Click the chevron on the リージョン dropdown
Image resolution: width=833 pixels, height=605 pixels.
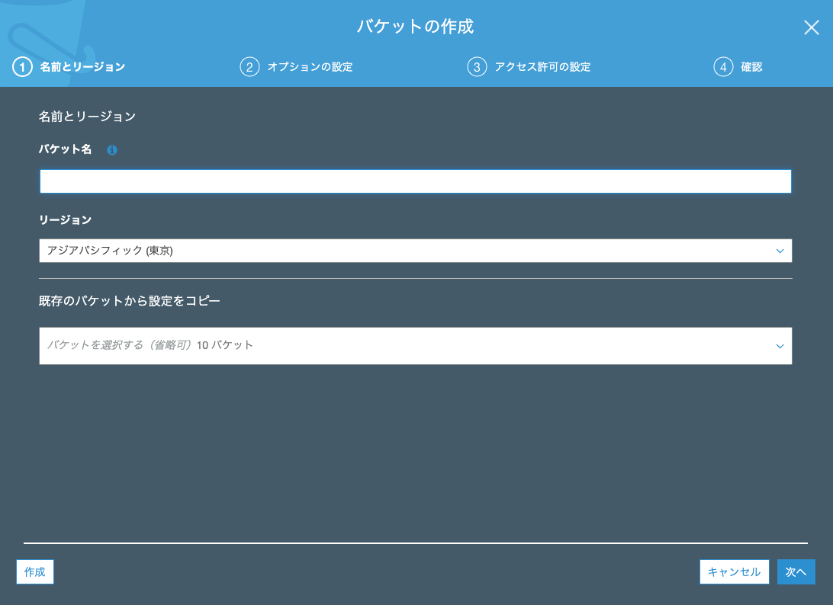pos(780,251)
